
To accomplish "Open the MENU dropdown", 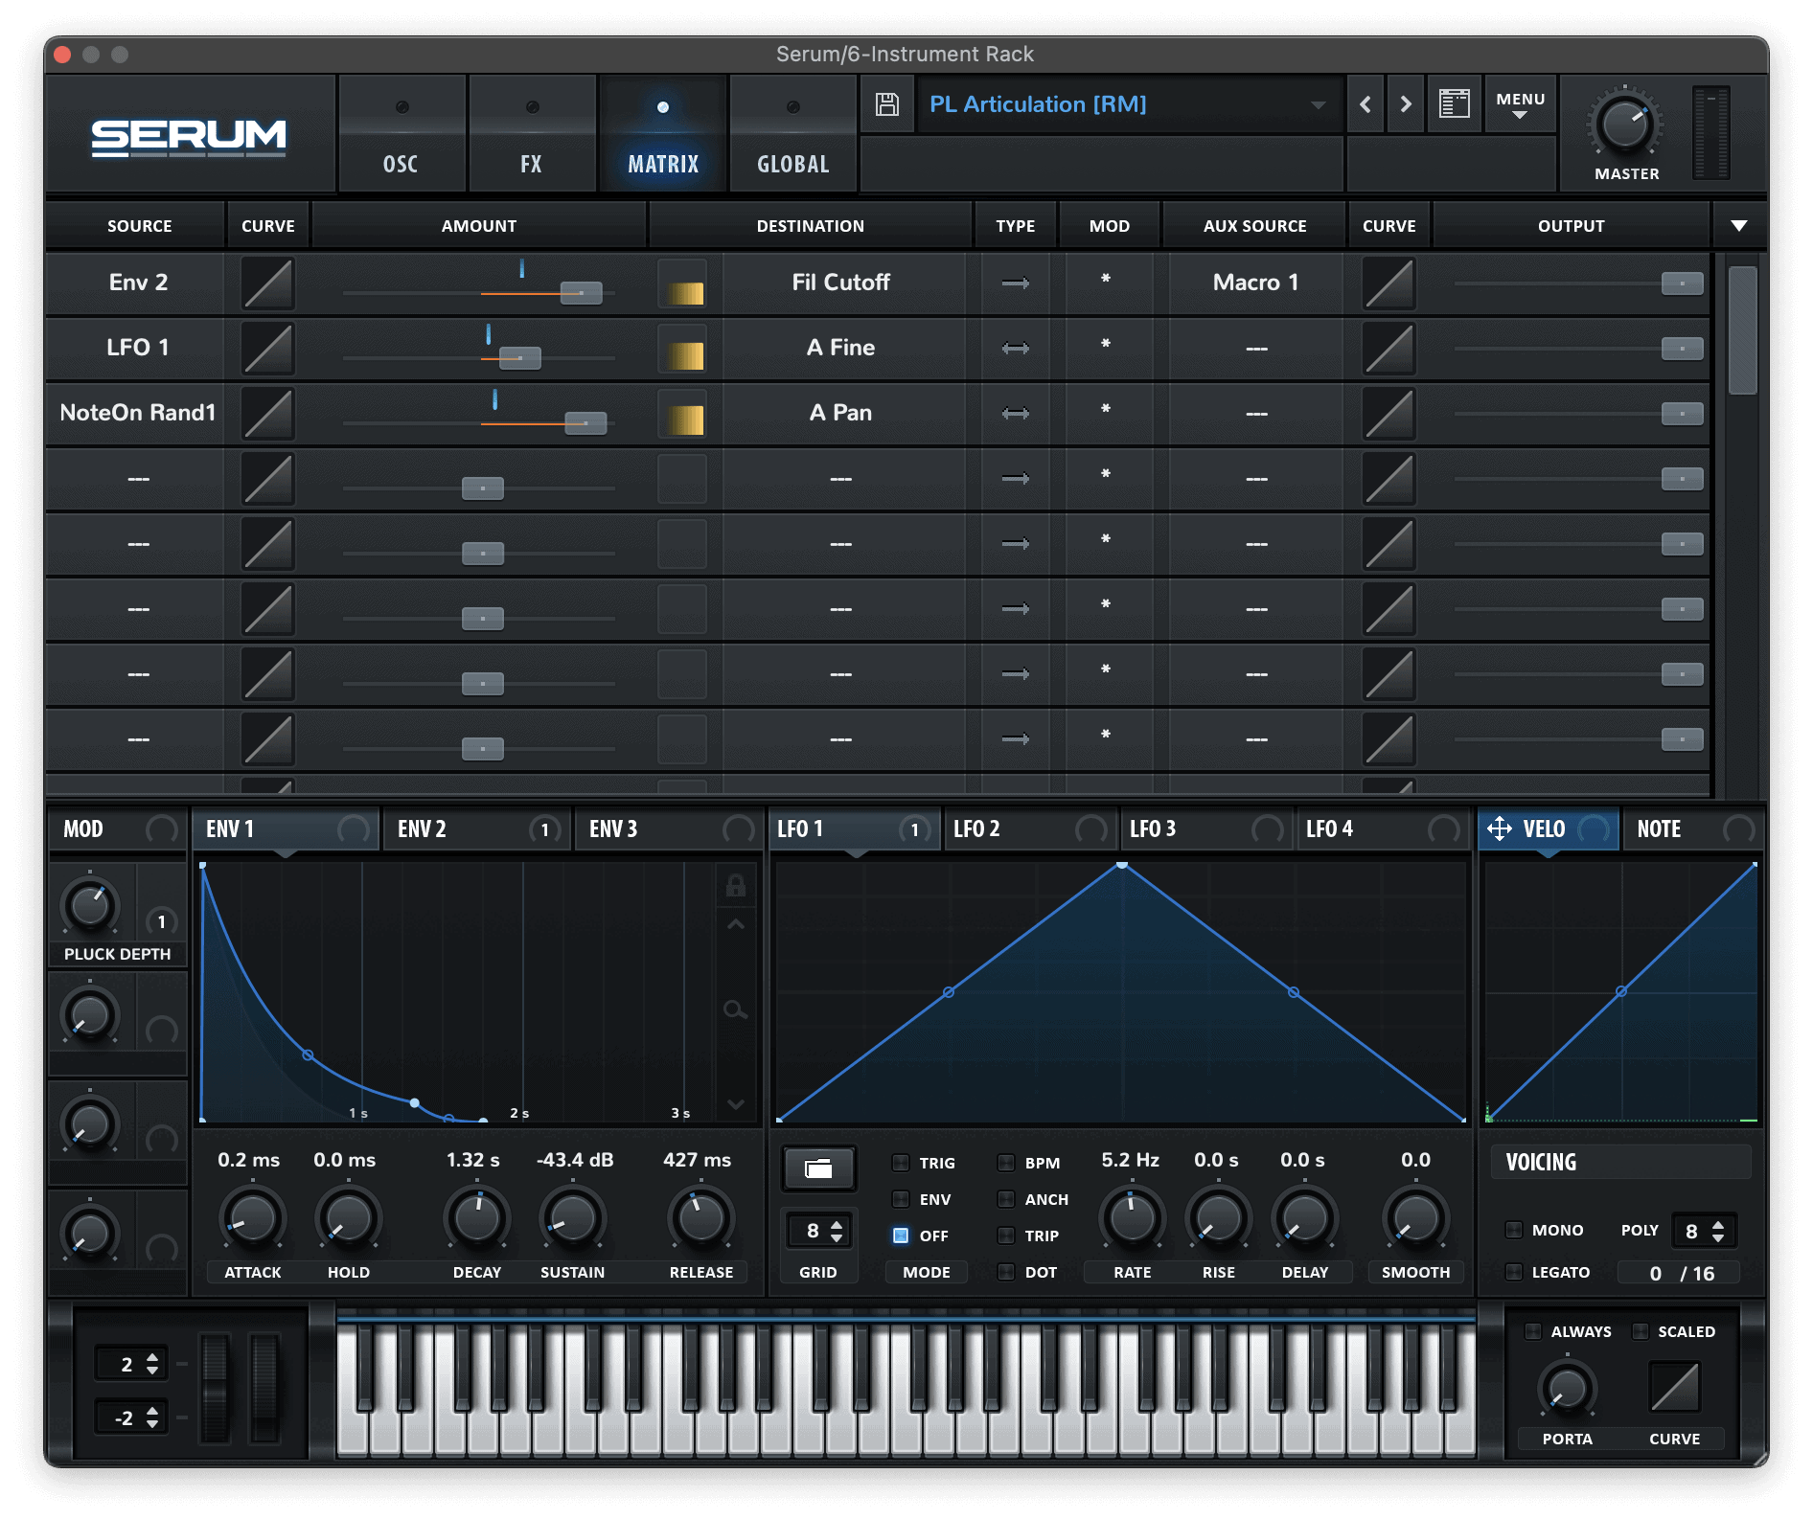I will point(1520,104).
